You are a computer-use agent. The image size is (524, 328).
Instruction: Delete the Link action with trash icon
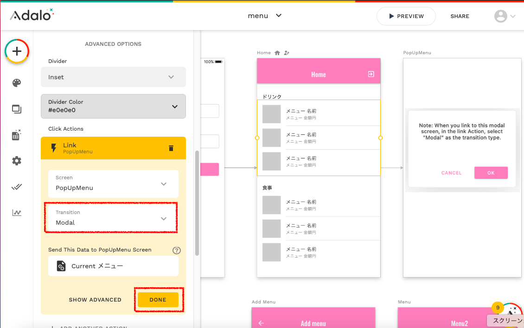[x=171, y=148]
